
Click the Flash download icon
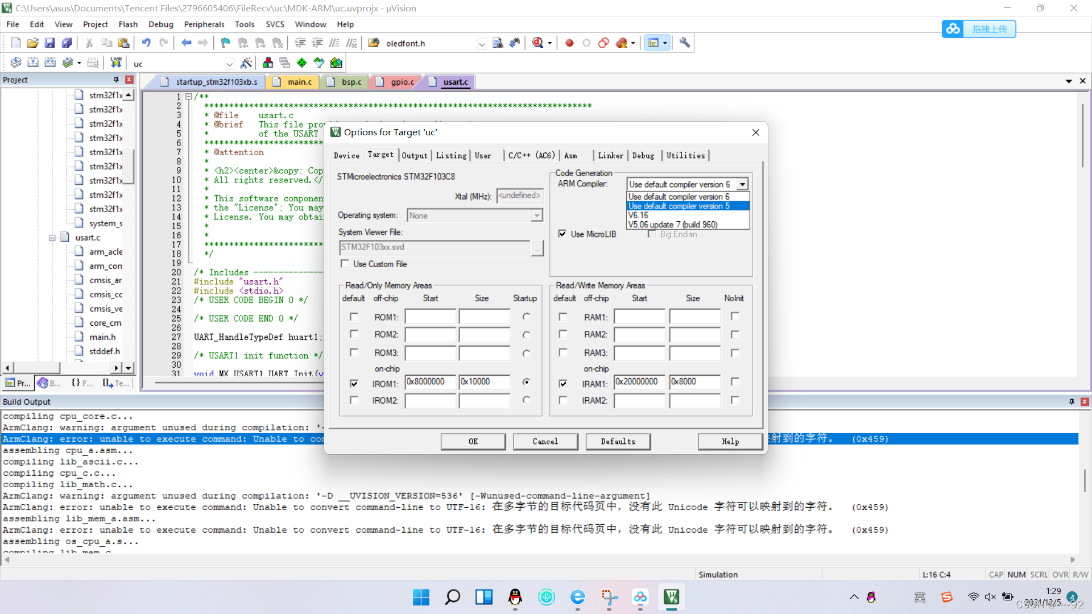[115, 63]
